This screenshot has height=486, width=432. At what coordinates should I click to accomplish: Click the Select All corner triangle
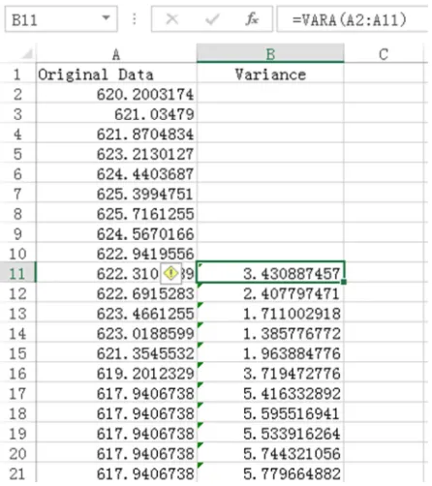click(x=27, y=54)
